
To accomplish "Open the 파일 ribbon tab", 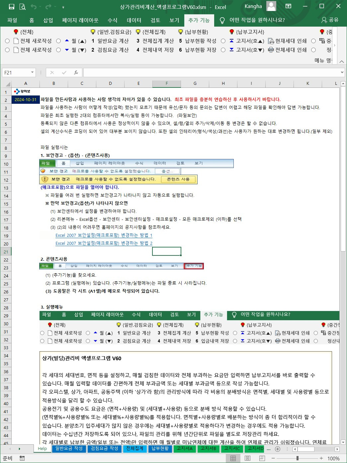I will tap(12, 20).
